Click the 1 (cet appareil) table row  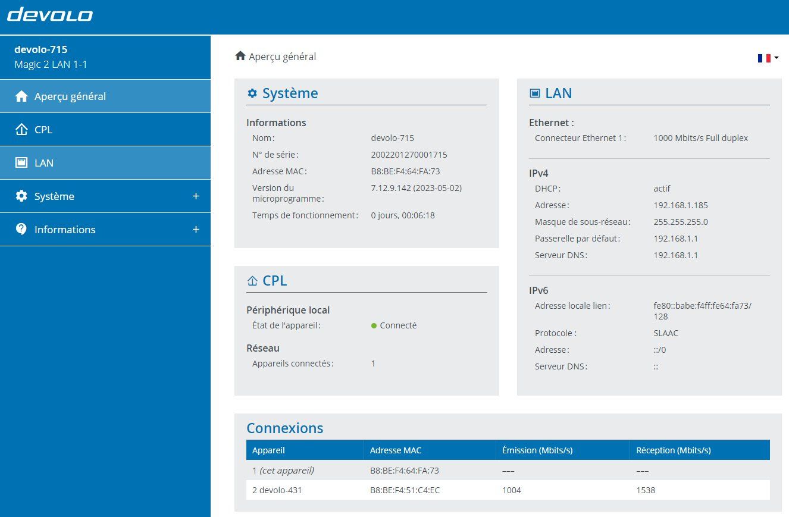coord(508,471)
